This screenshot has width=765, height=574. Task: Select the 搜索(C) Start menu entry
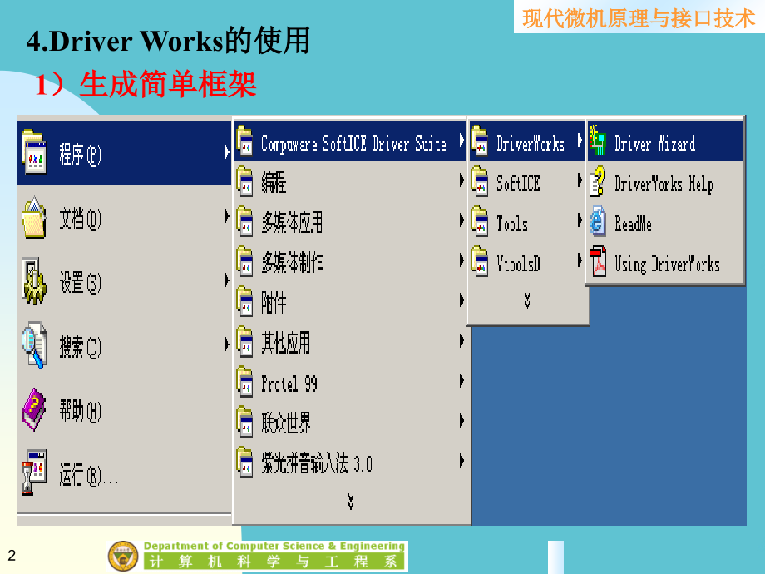(124, 345)
